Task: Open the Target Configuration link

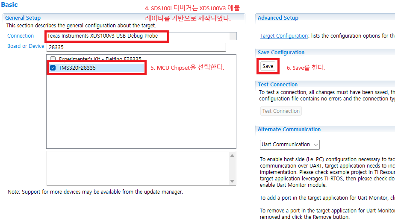Action: [284, 36]
